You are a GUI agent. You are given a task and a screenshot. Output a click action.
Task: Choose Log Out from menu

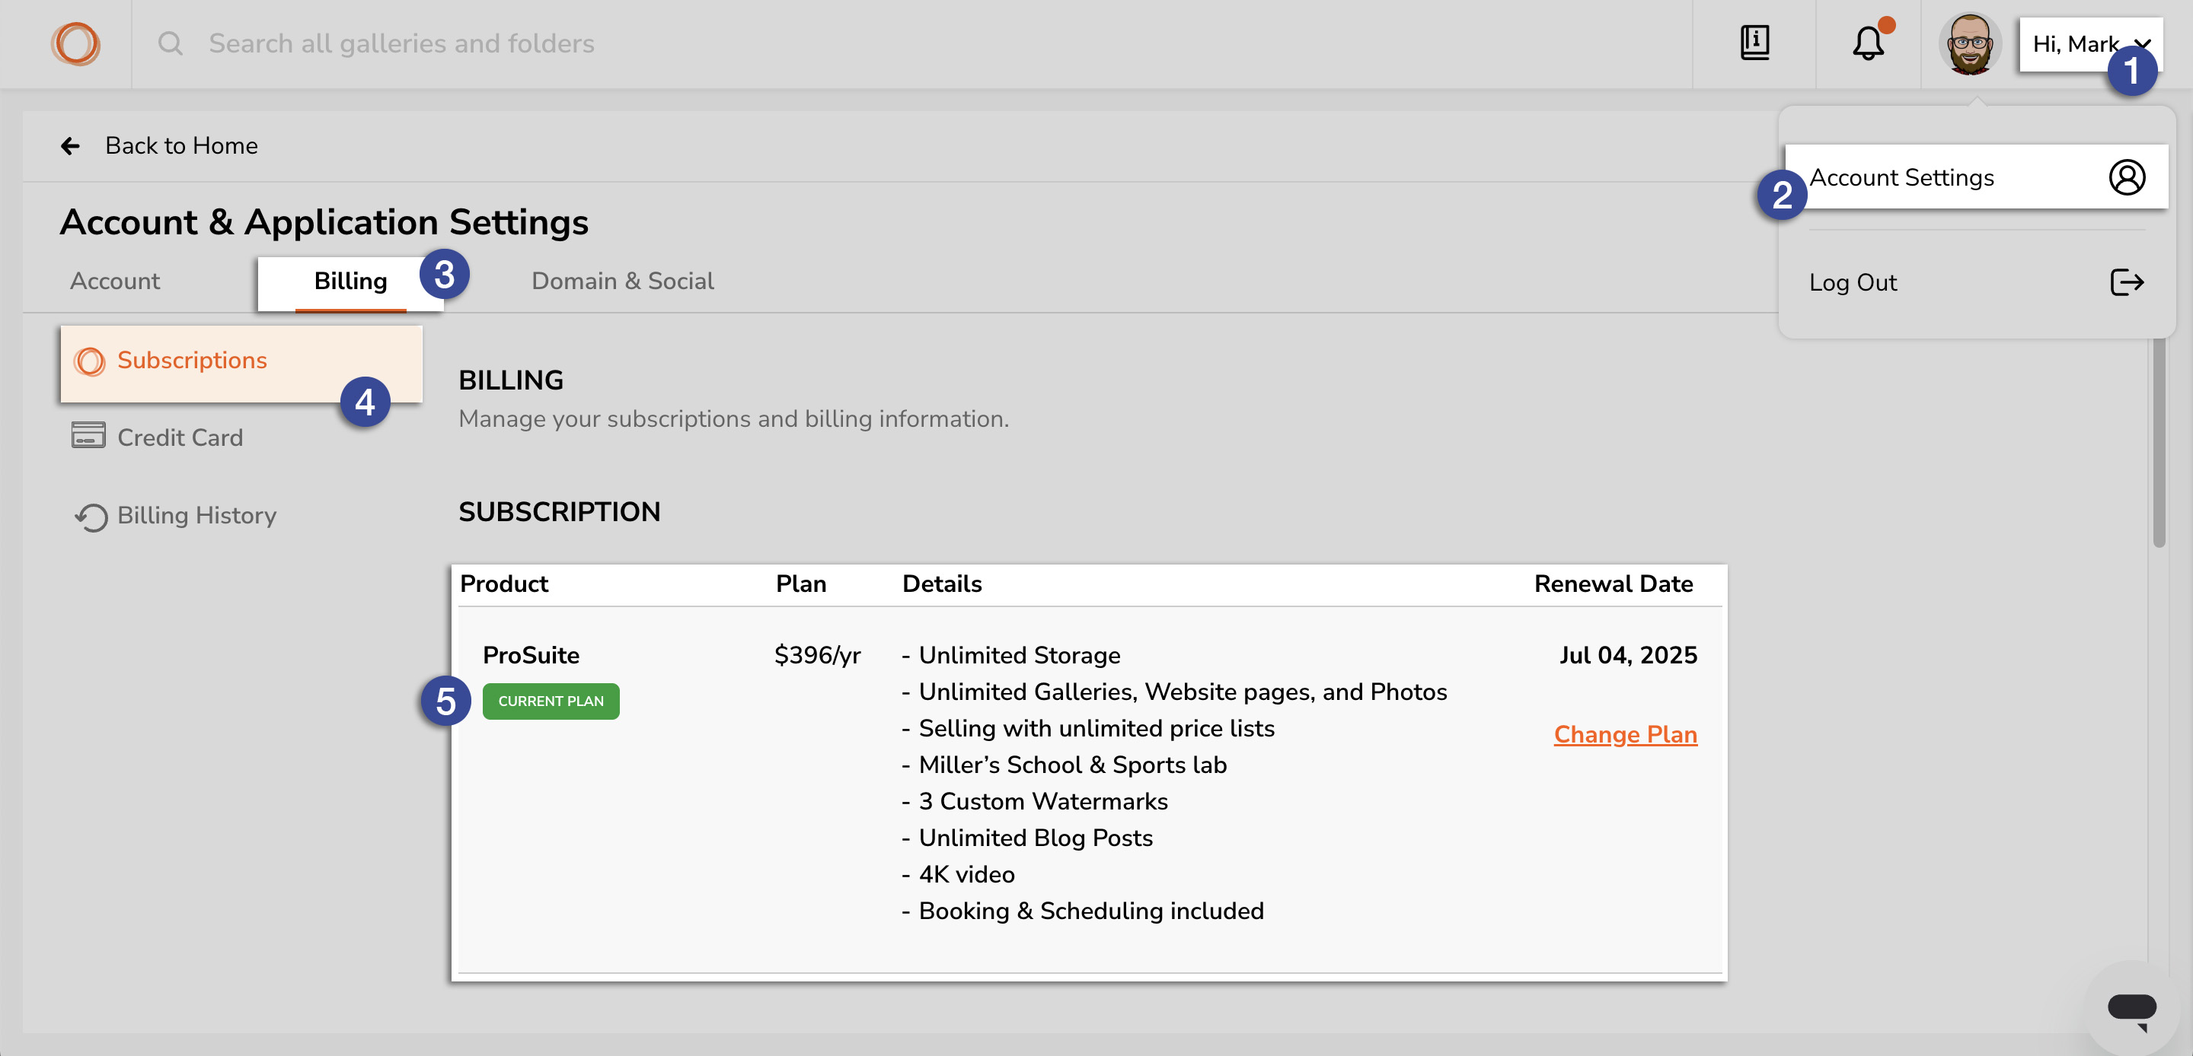click(1976, 282)
